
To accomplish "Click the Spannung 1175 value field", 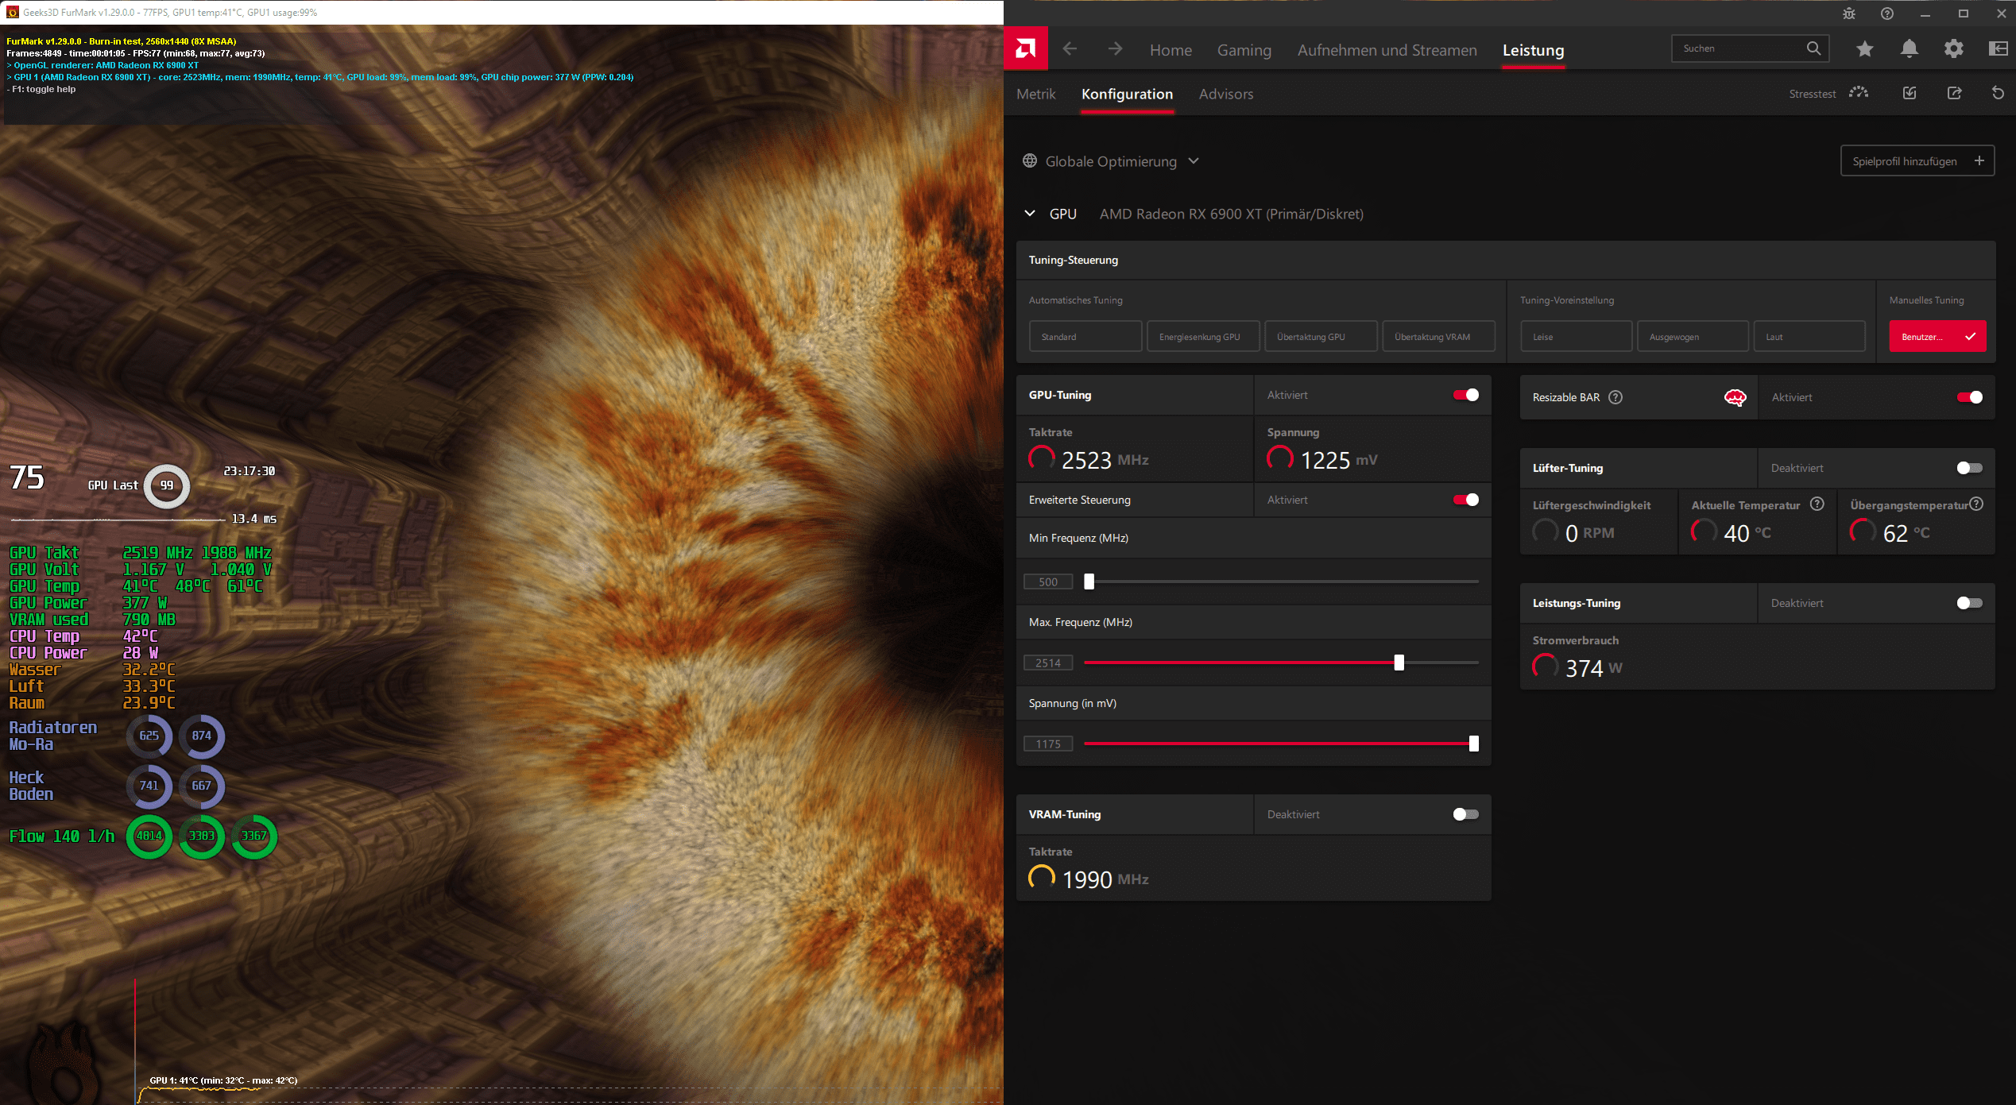I will (x=1048, y=744).
